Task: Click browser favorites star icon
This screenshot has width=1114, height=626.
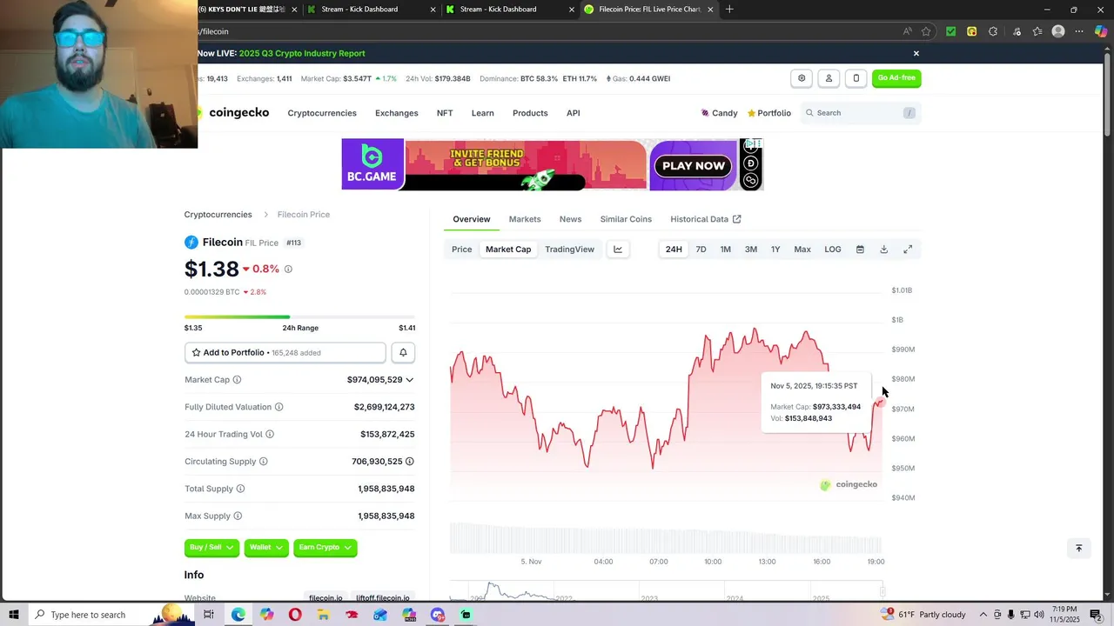Action: point(926,31)
